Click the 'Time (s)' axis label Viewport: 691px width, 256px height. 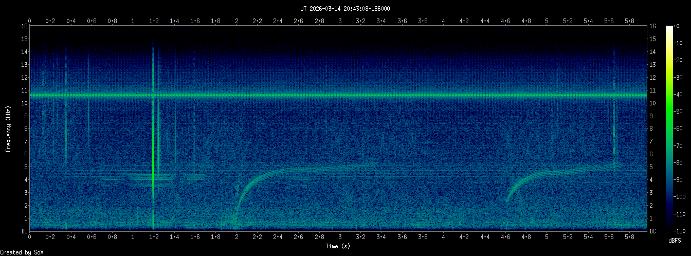[338, 246]
